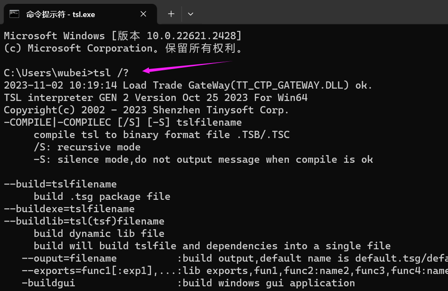This screenshot has width=448, height=291.
Task: Click the command prompt icon in the tab
Action: tap(14, 14)
